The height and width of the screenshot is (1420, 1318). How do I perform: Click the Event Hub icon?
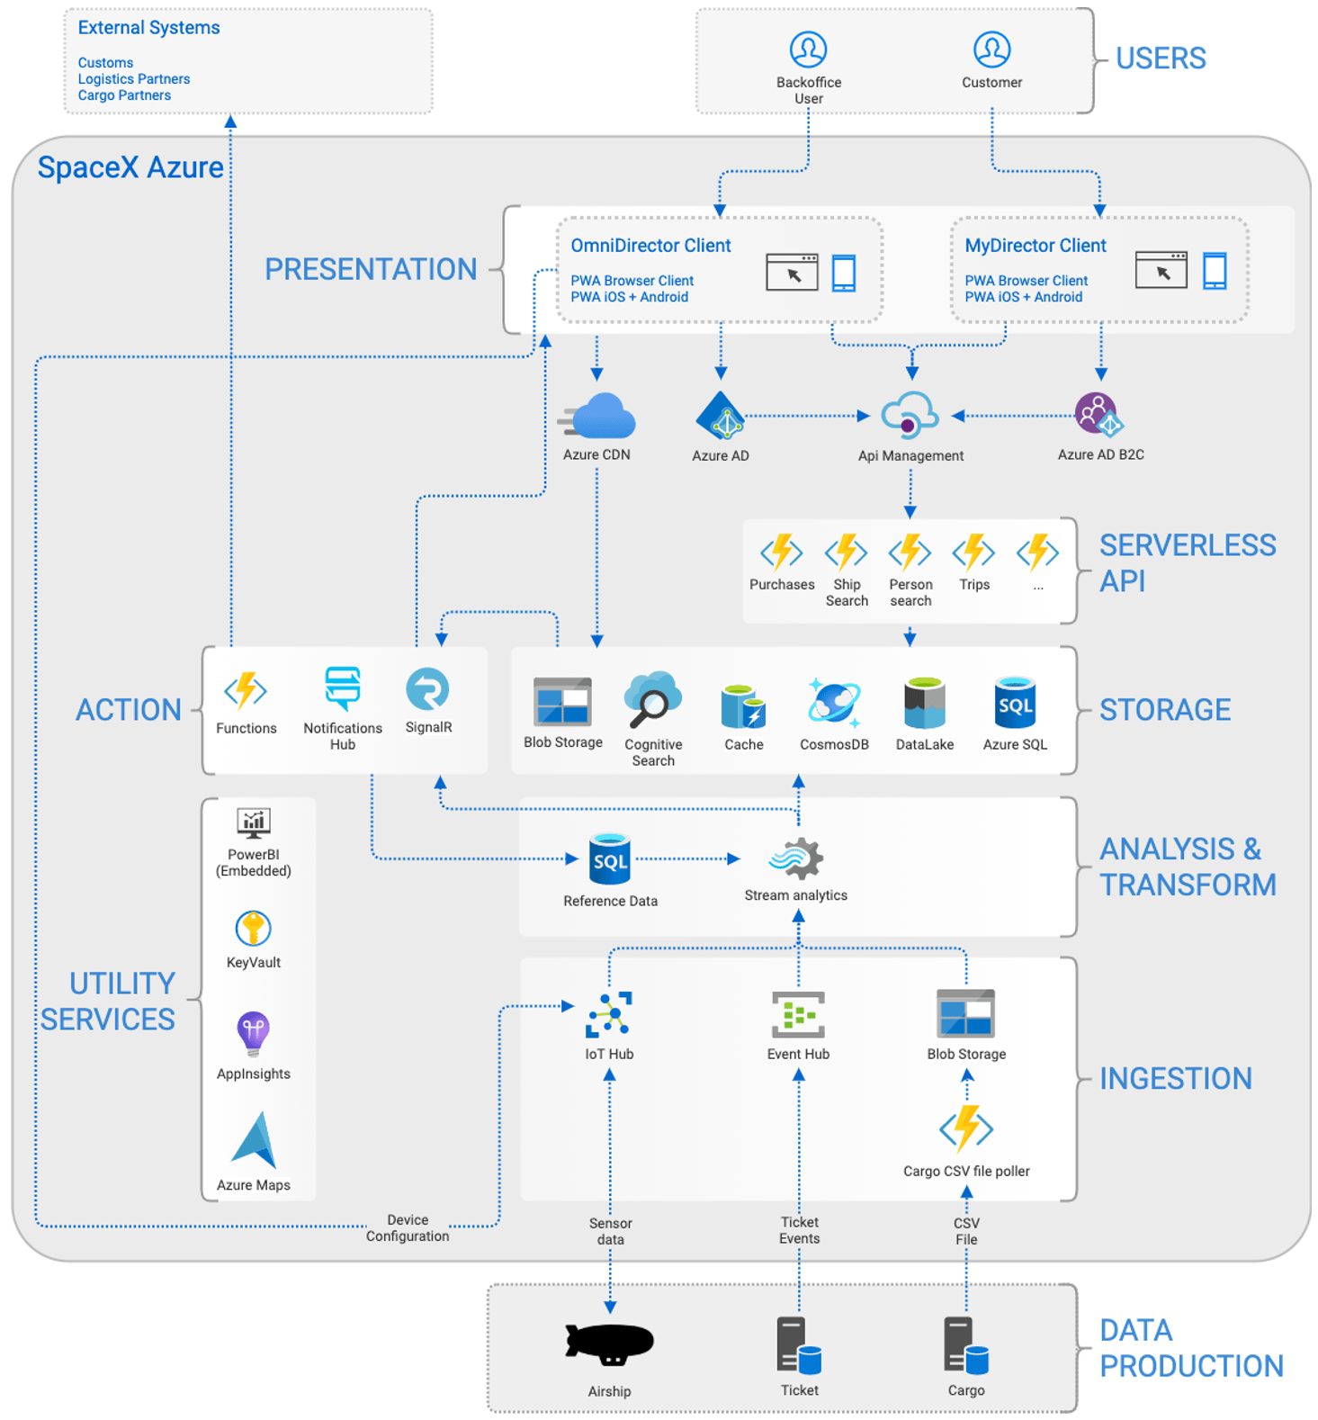[798, 1015]
